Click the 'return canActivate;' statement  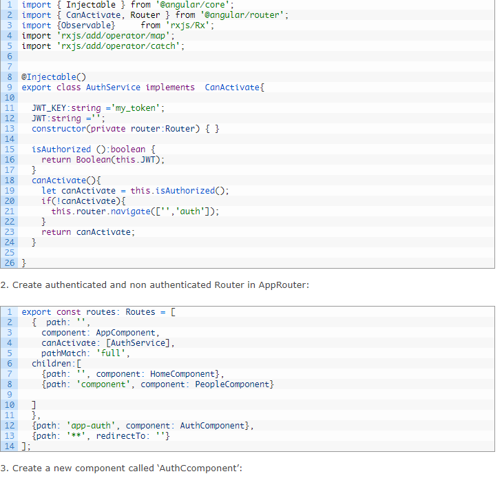[x=88, y=232]
